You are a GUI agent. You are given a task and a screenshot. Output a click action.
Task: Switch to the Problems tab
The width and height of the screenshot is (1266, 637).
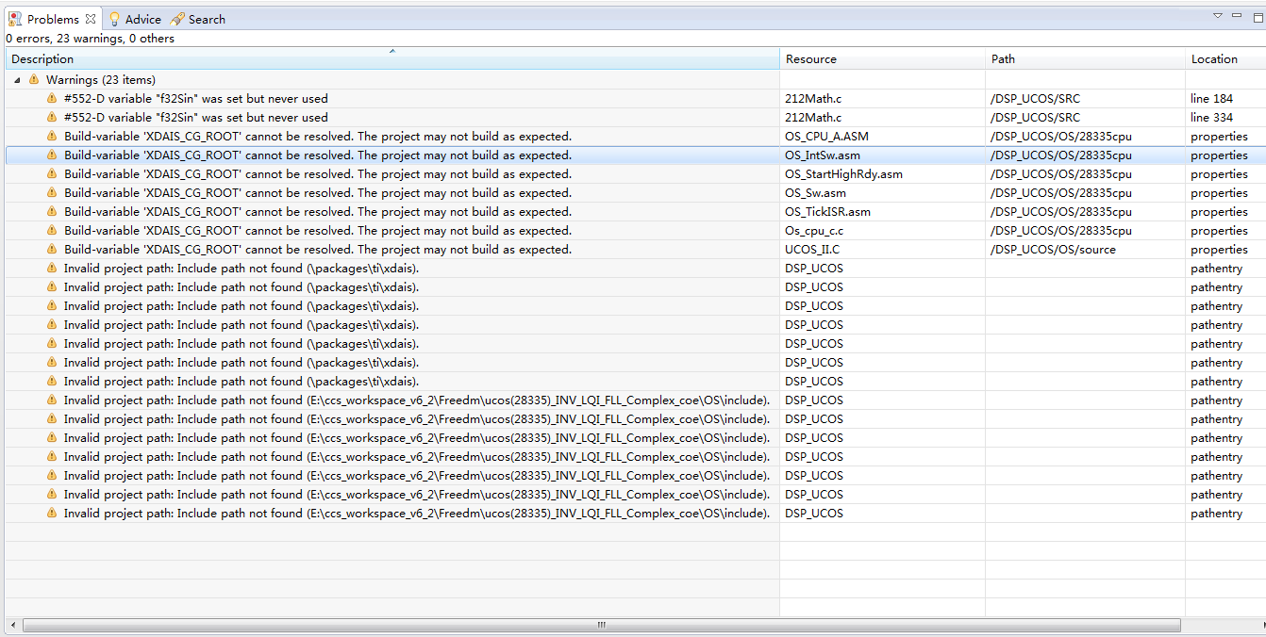(x=53, y=19)
